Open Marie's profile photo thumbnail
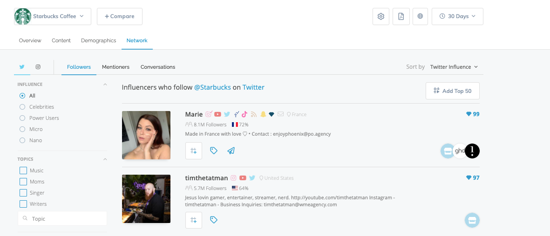 pyautogui.click(x=146, y=135)
